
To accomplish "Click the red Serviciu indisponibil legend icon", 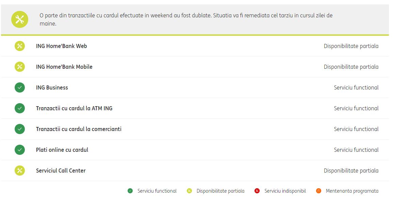I will point(257,191).
